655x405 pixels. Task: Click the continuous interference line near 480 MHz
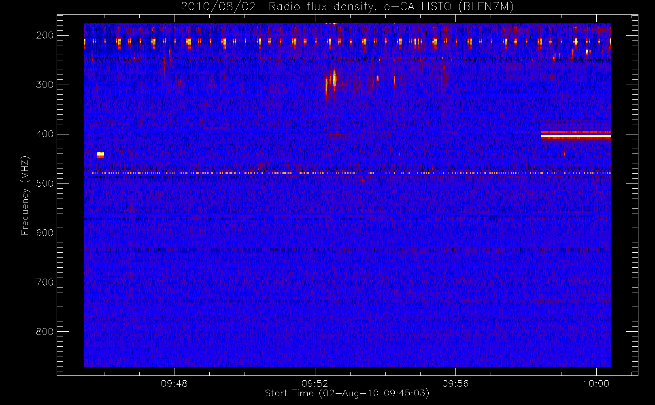click(347, 173)
